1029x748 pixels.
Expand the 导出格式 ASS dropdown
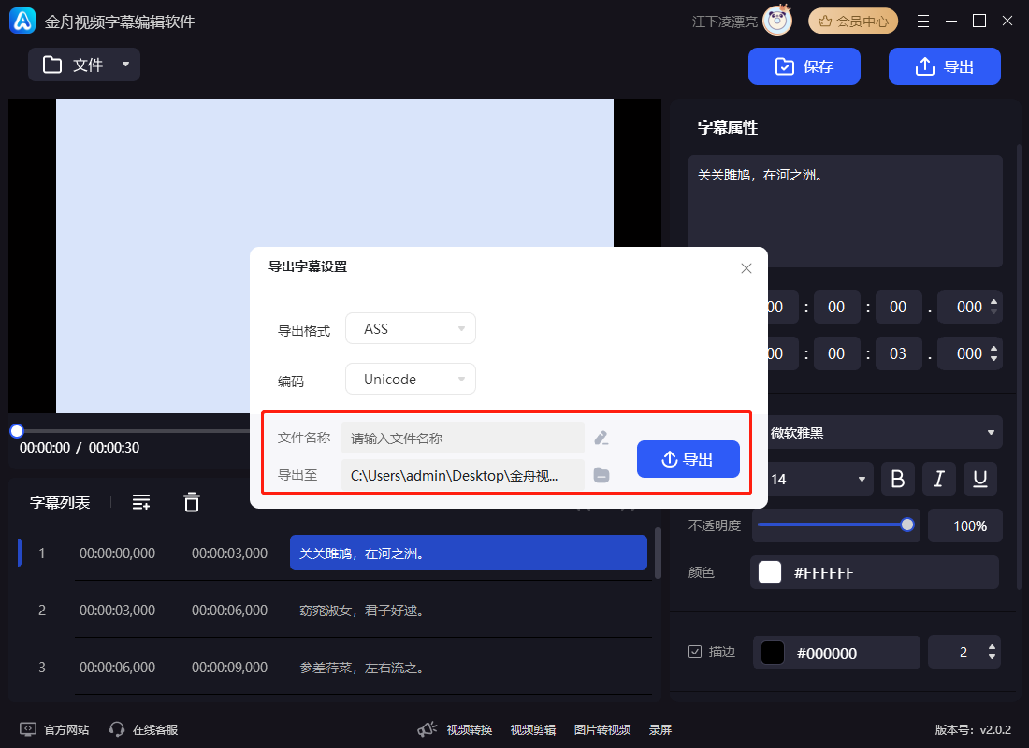[411, 329]
